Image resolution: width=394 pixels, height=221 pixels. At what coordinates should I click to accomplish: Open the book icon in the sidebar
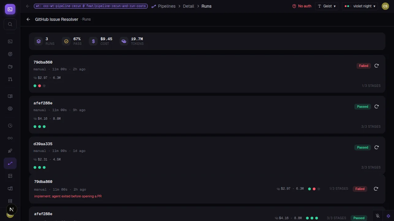pos(10,96)
